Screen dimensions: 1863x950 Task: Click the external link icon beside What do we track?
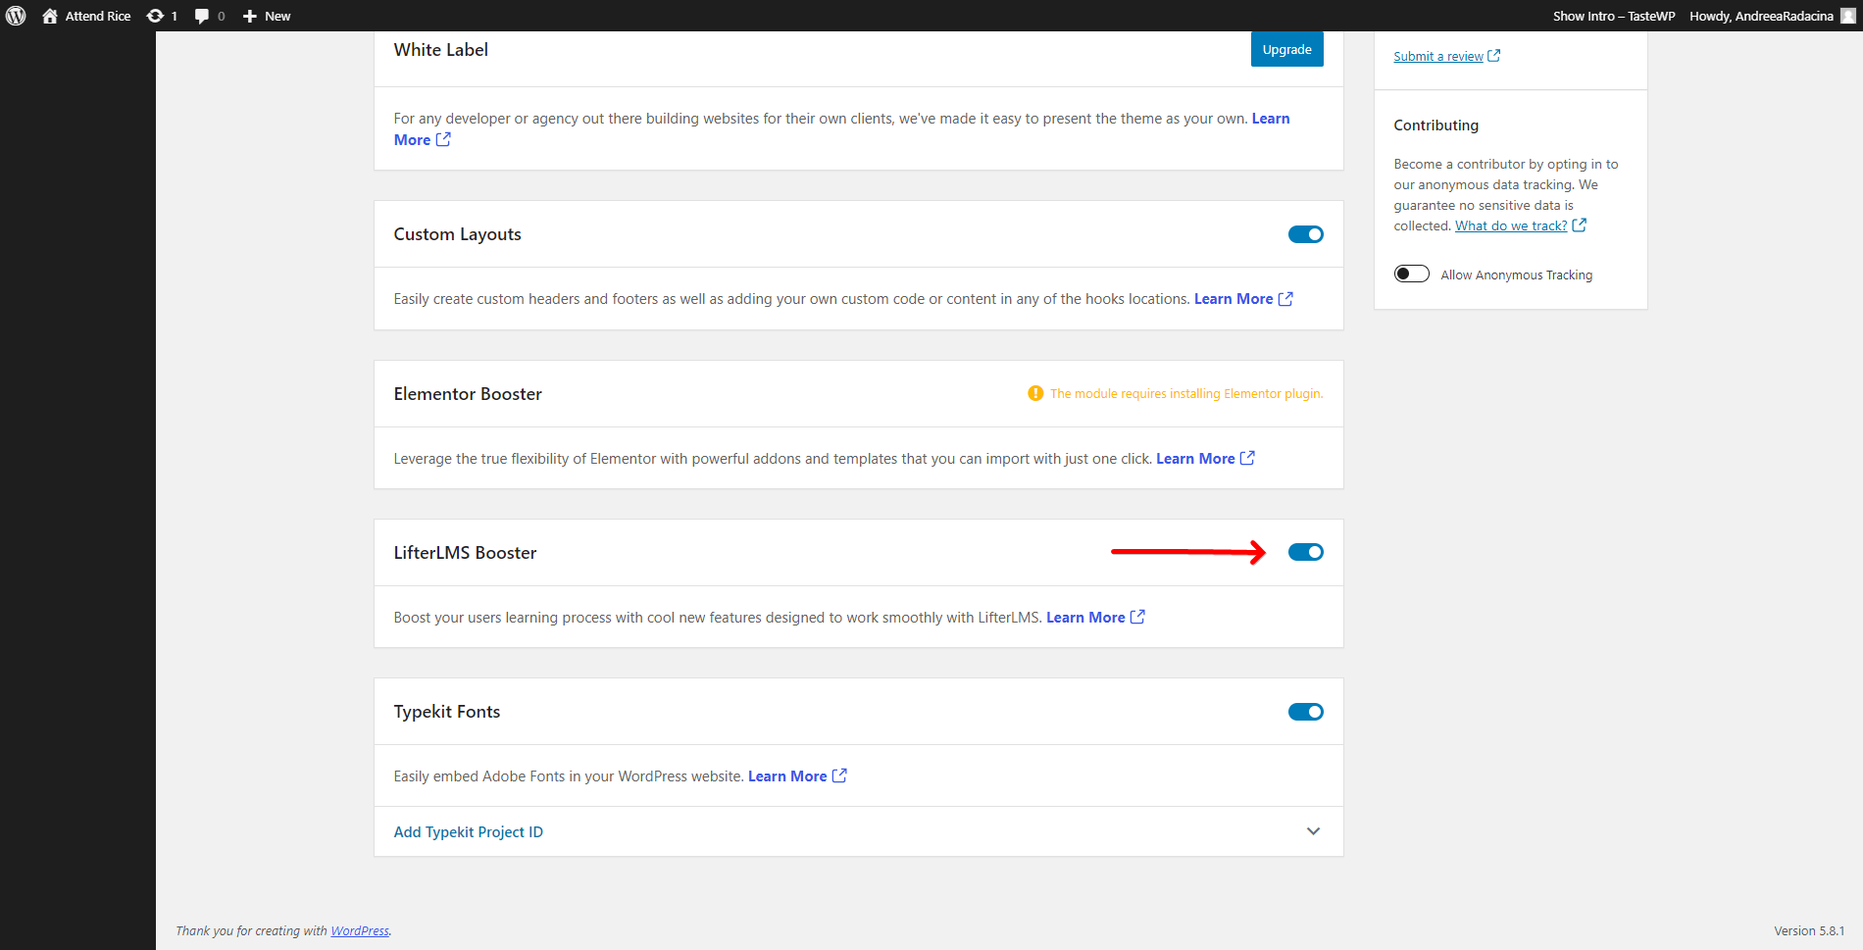[x=1579, y=225]
